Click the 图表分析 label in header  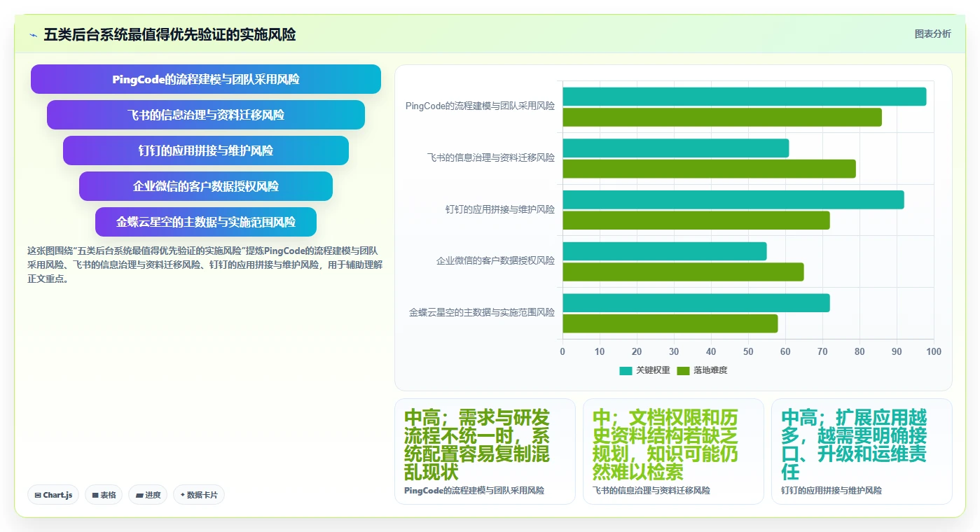click(x=932, y=34)
